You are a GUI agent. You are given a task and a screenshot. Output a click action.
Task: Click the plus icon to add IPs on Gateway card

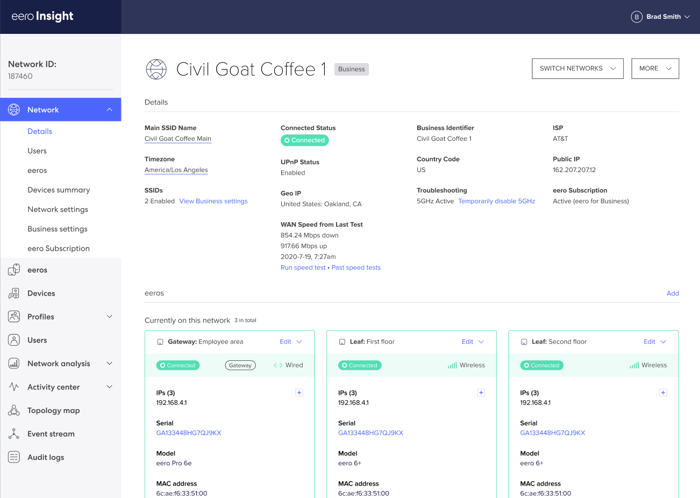coord(299,393)
